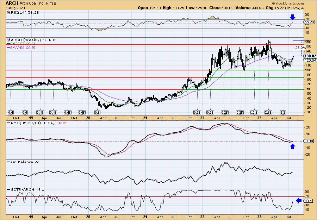Screen dimensions: 317x220
Task: Click the small up triangle after Chg
Action: [303, 8]
